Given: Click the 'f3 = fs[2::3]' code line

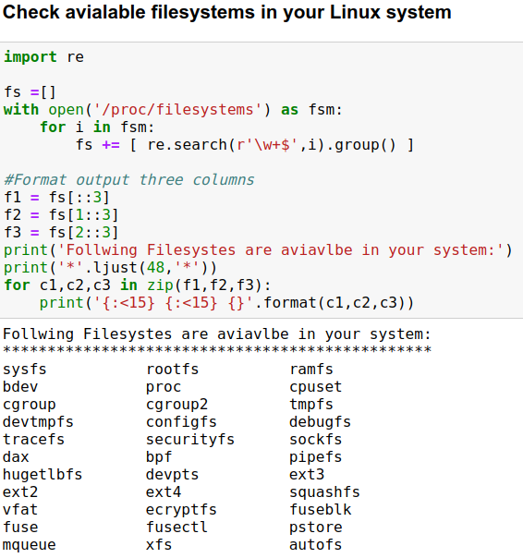Looking at the screenshot, I should click(61, 233).
